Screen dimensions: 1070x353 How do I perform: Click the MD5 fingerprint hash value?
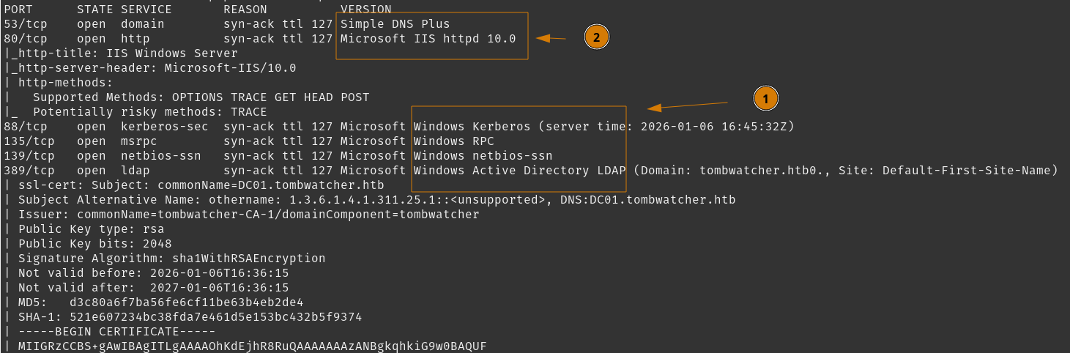tap(187, 302)
